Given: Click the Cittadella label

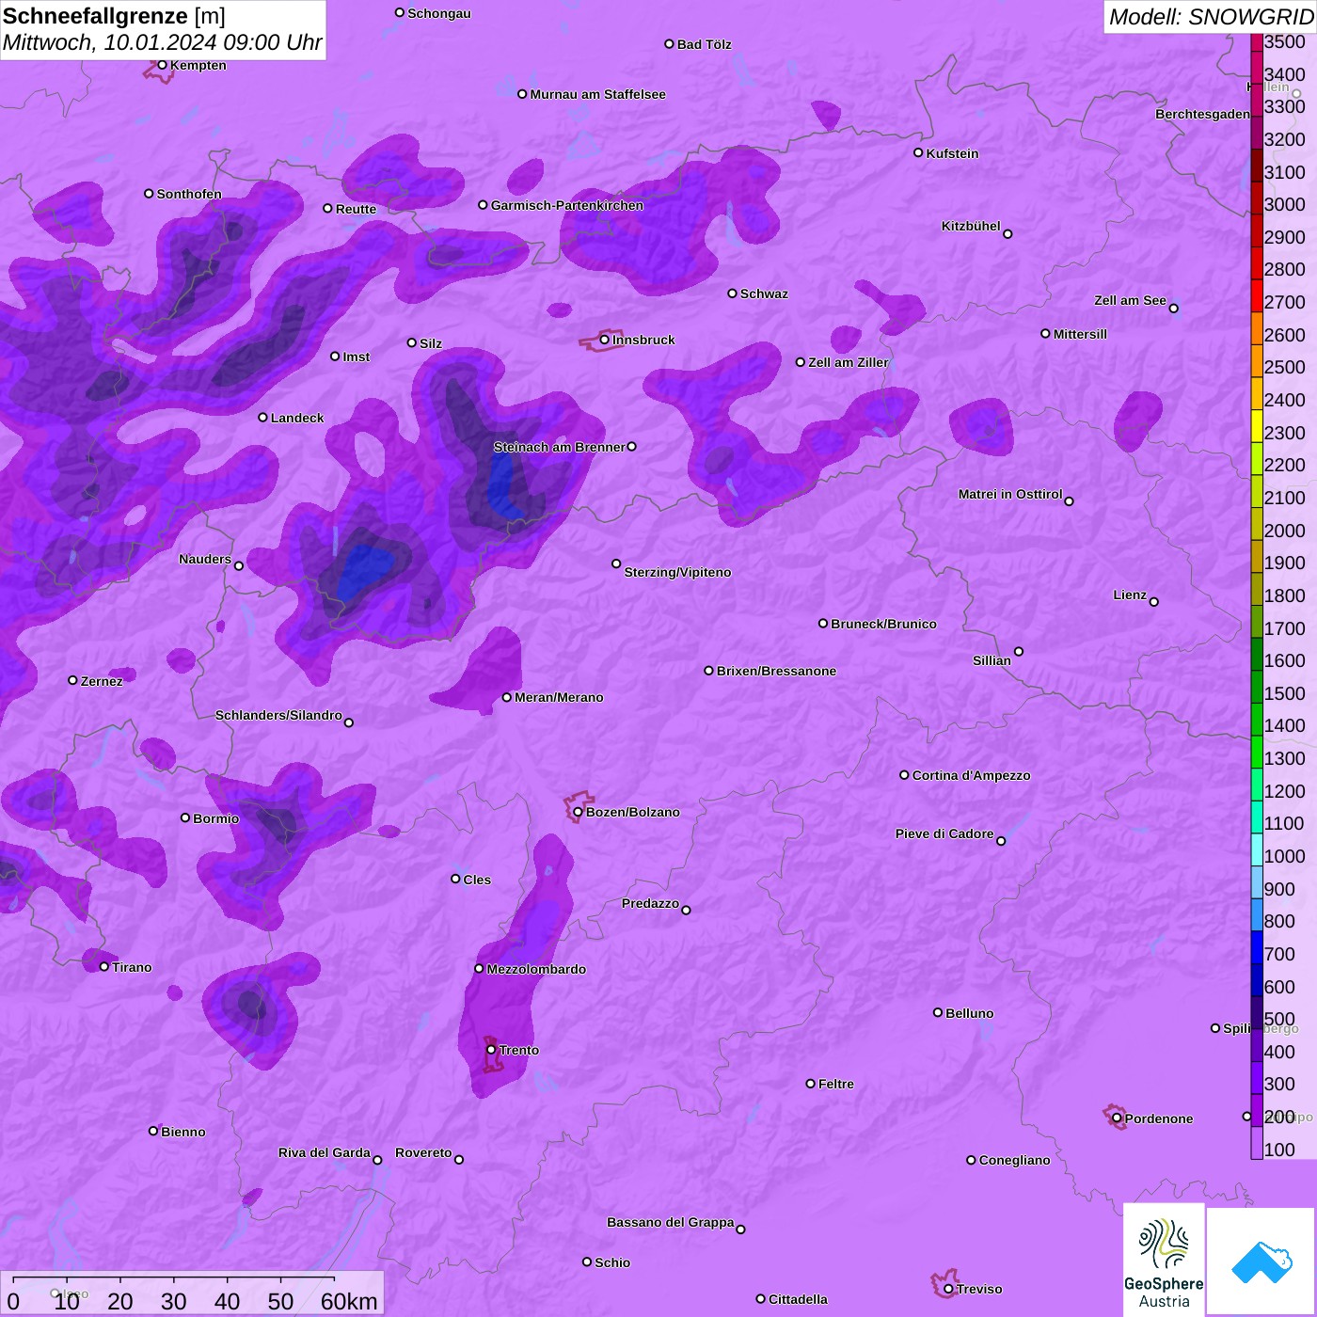Looking at the screenshot, I should pyautogui.click(x=798, y=1299).
